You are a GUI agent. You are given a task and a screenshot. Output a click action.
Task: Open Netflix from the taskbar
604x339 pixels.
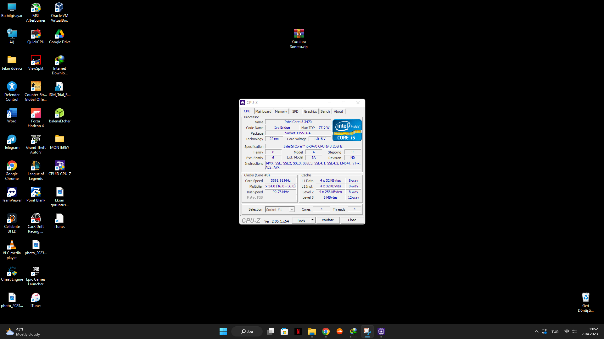tap(298, 331)
